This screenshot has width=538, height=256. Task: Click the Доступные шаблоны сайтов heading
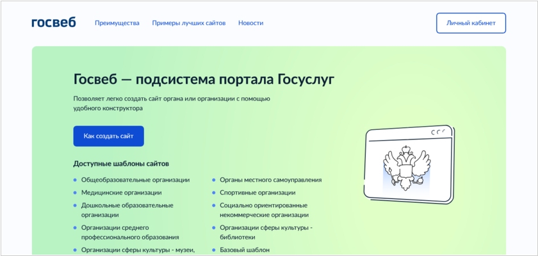(121, 163)
